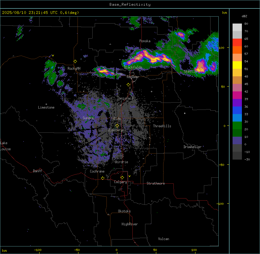
Task: Pick the yellow 51-54 dBZ legend swatch
Action: [237, 65]
